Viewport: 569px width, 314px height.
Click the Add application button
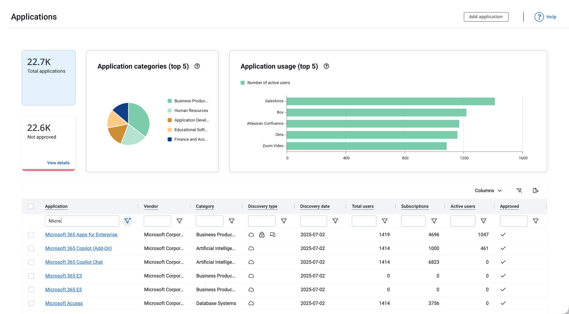coord(486,17)
